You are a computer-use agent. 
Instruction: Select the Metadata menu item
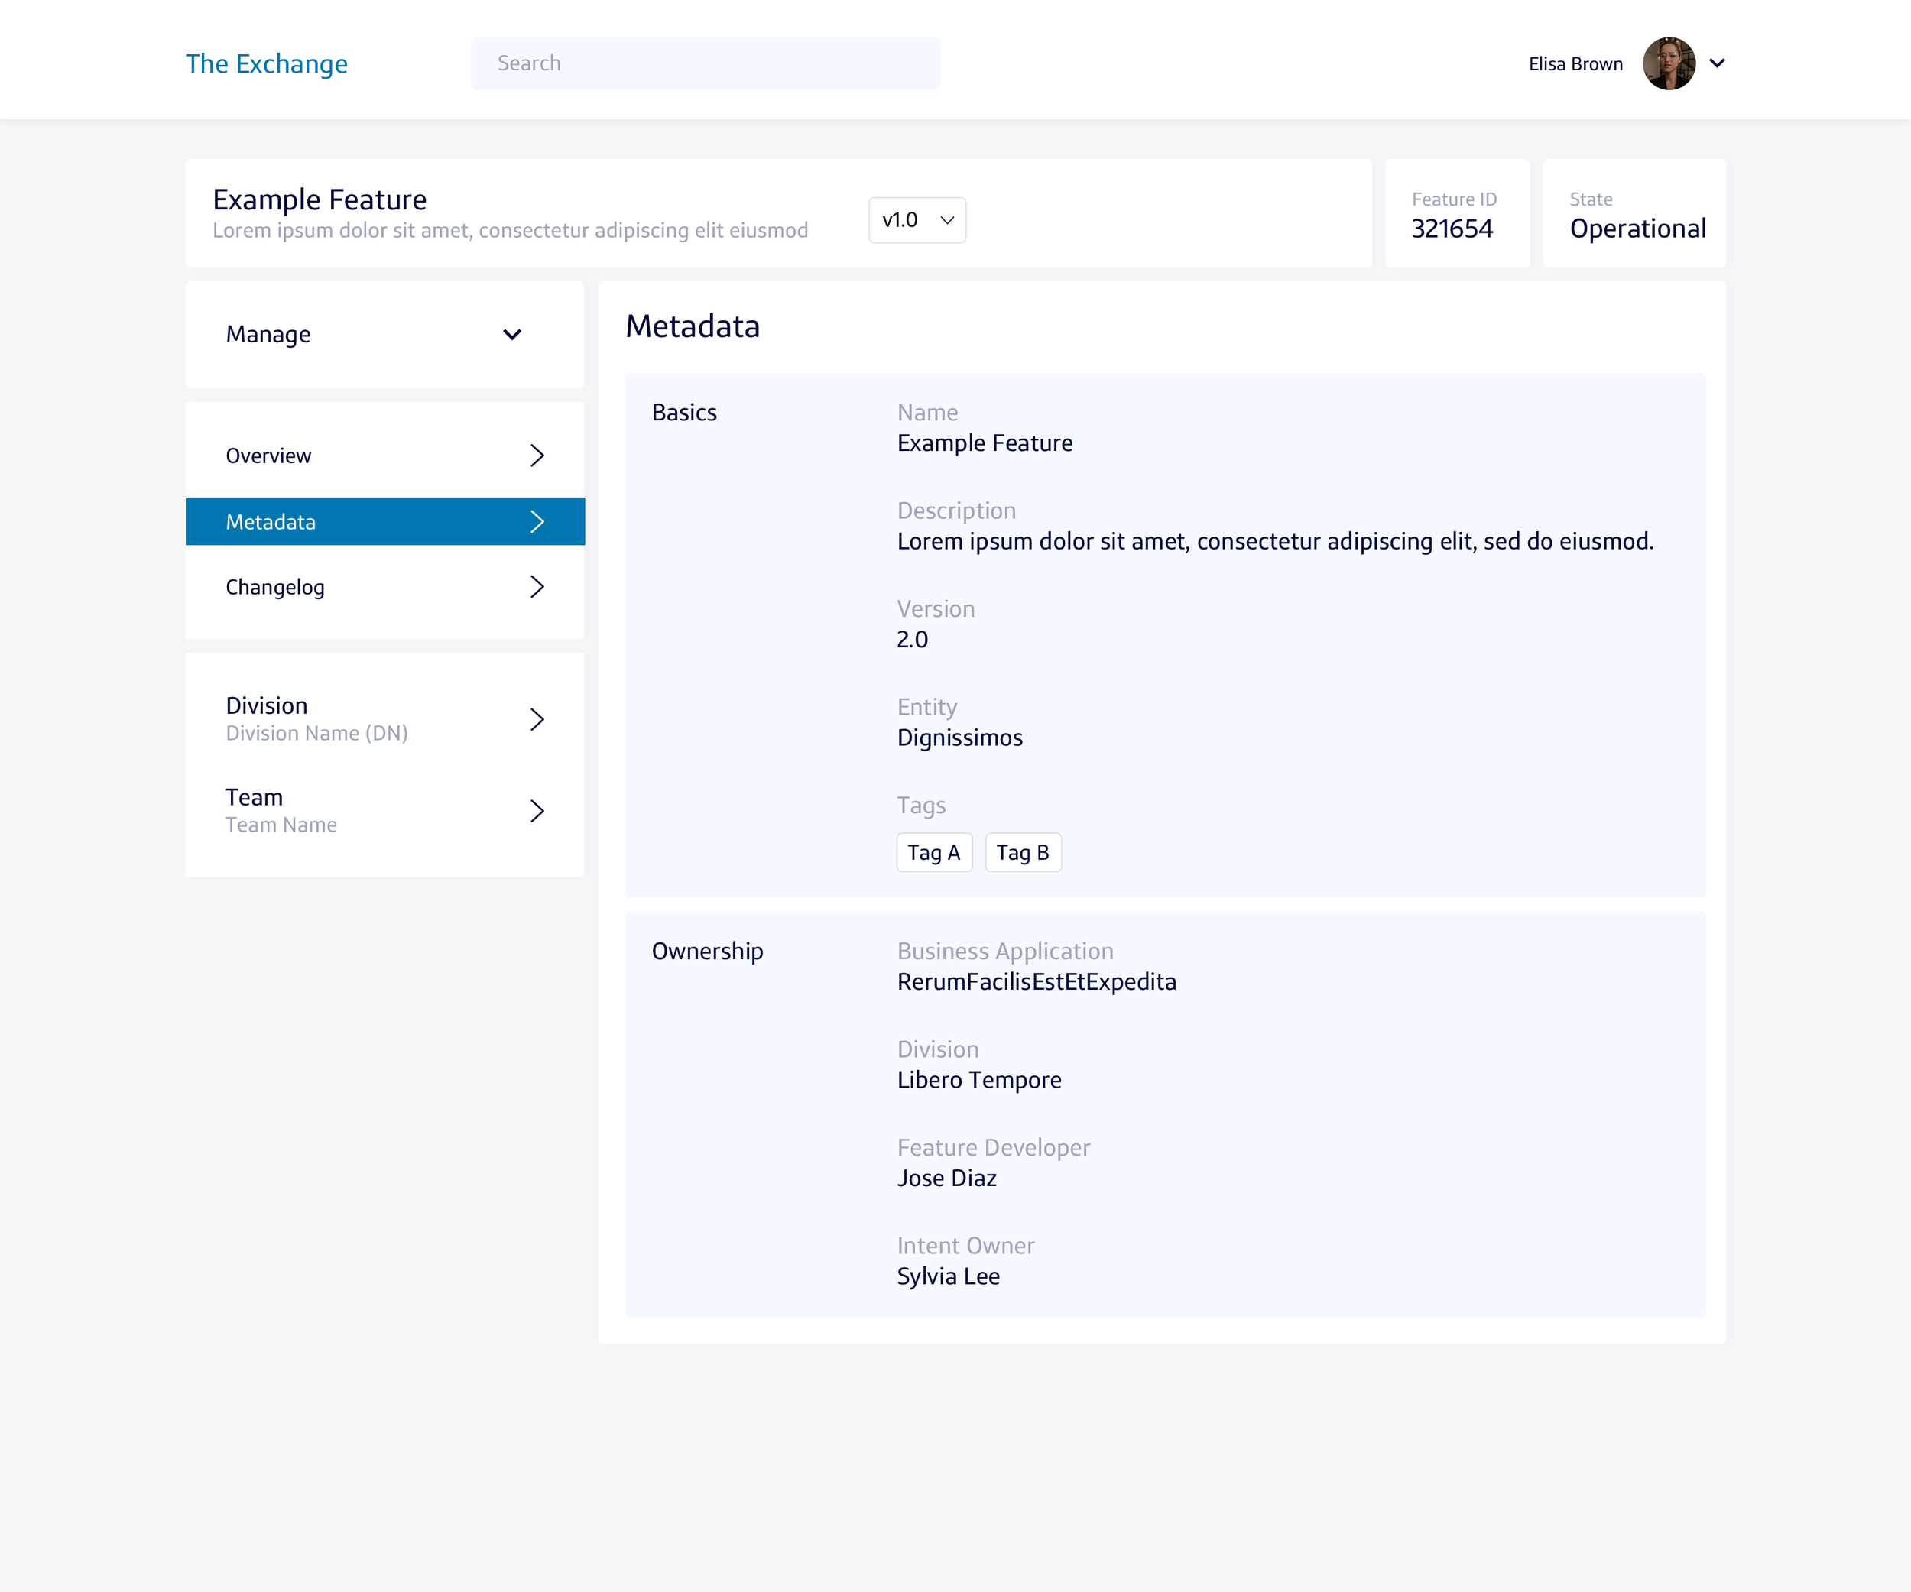tap(271, 522)
